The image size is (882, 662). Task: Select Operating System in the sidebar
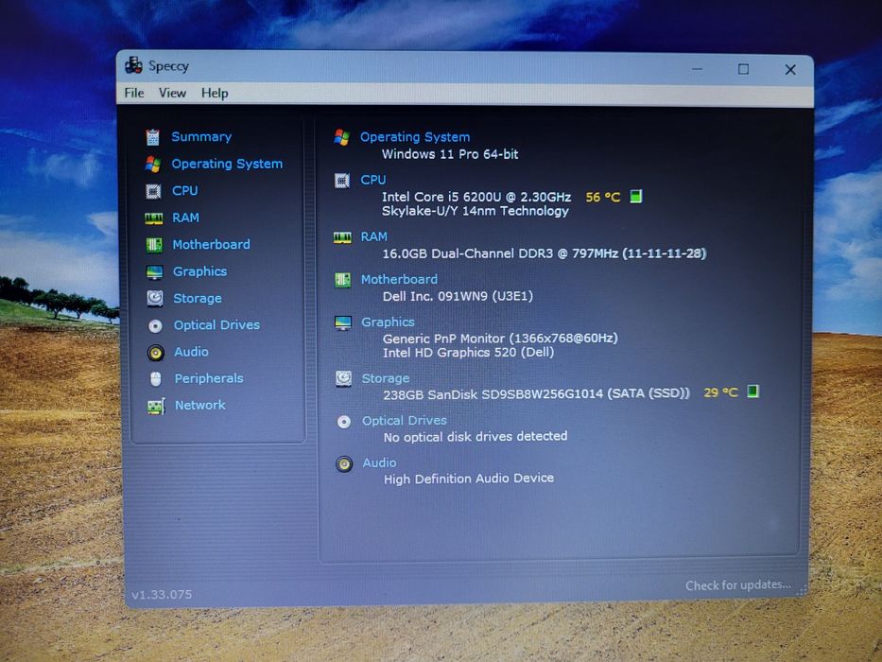click(227, 164)
